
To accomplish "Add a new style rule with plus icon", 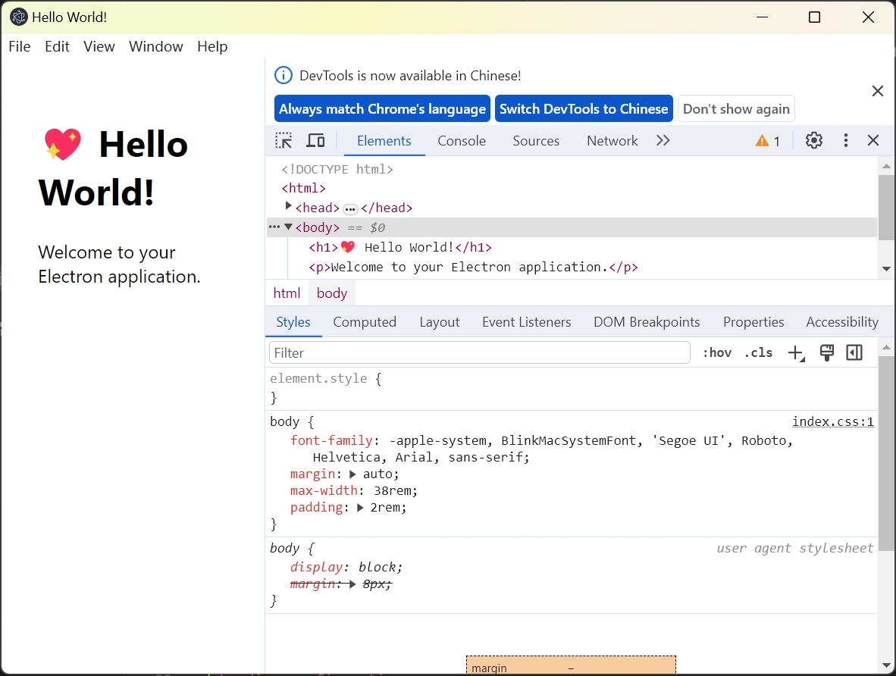I will click(x=795, y=352).
